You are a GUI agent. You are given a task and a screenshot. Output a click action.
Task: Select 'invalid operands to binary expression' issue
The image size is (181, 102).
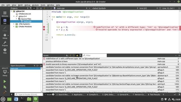[111, 64]
